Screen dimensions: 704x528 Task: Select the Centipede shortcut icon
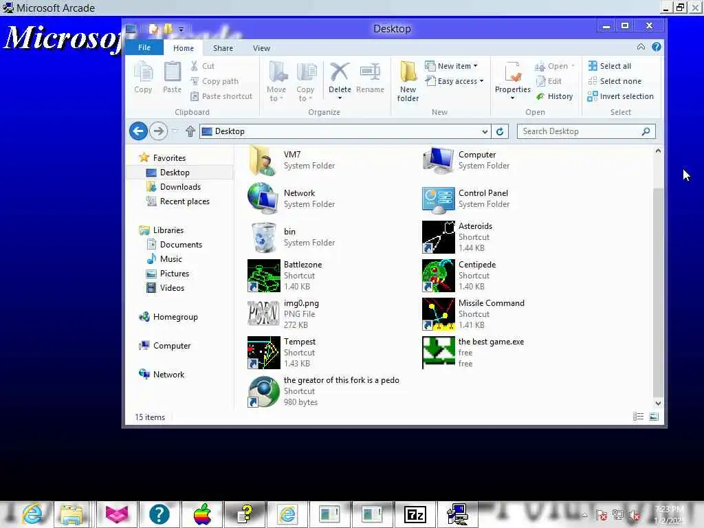click(x=438, y=276)
